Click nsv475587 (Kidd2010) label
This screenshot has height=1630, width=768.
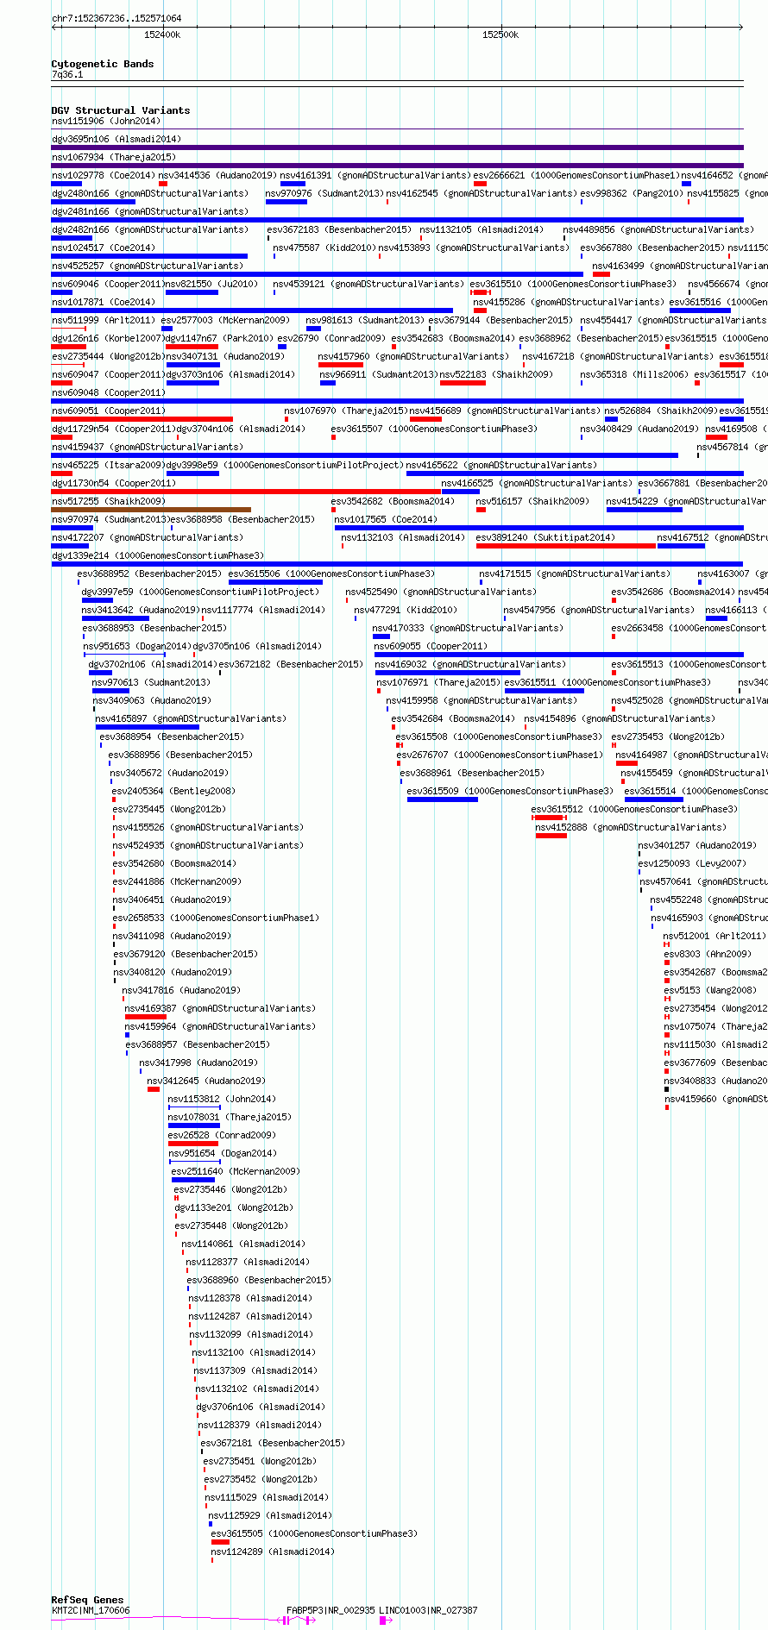coord(324,248)
